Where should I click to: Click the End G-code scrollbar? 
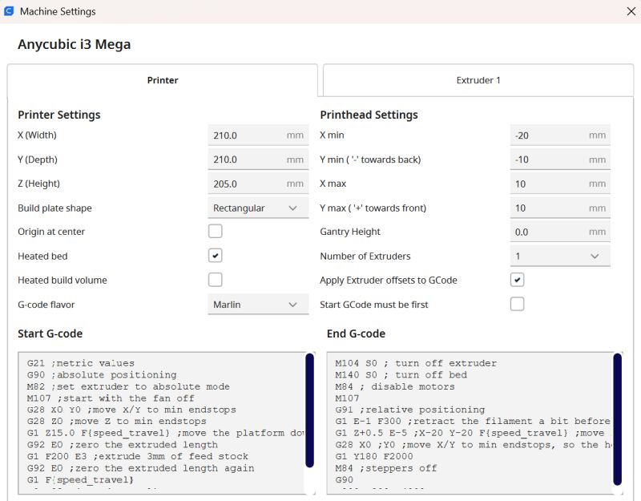[617, 418]
